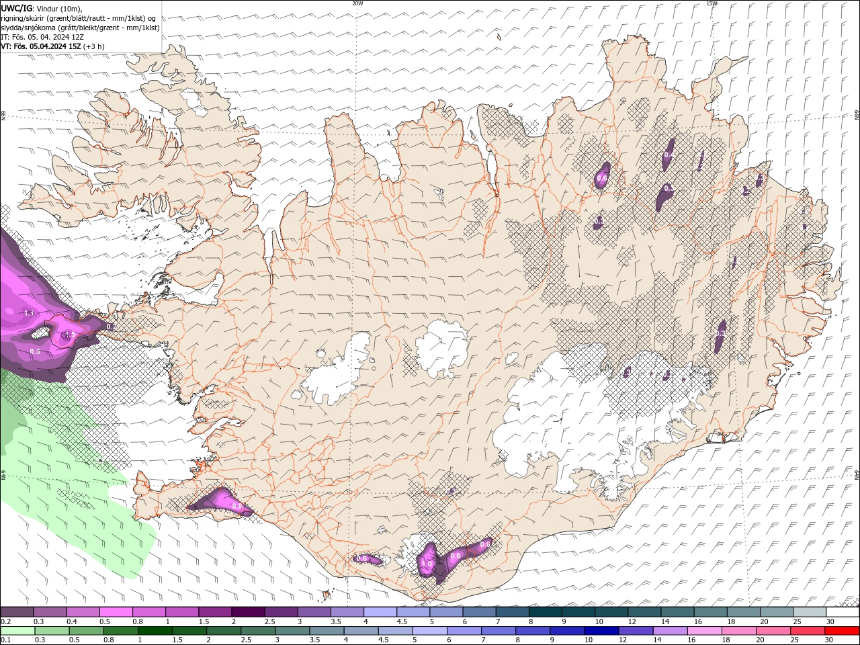Pick the darkest purple 2 snow scale swatch
The height and width of the screenshot is (645, 860).
tap(248, 612)
